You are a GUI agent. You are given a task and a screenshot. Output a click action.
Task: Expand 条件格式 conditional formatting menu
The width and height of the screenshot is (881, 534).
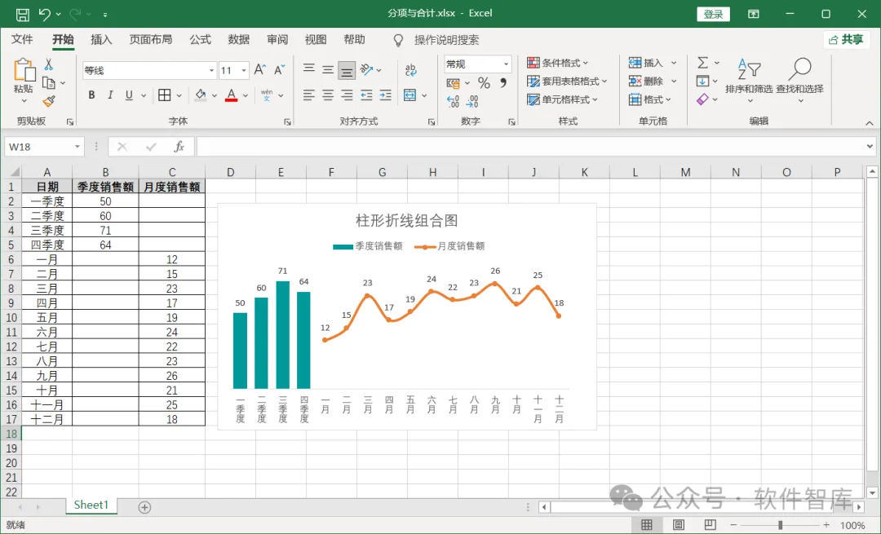click(x=557, y=62)
